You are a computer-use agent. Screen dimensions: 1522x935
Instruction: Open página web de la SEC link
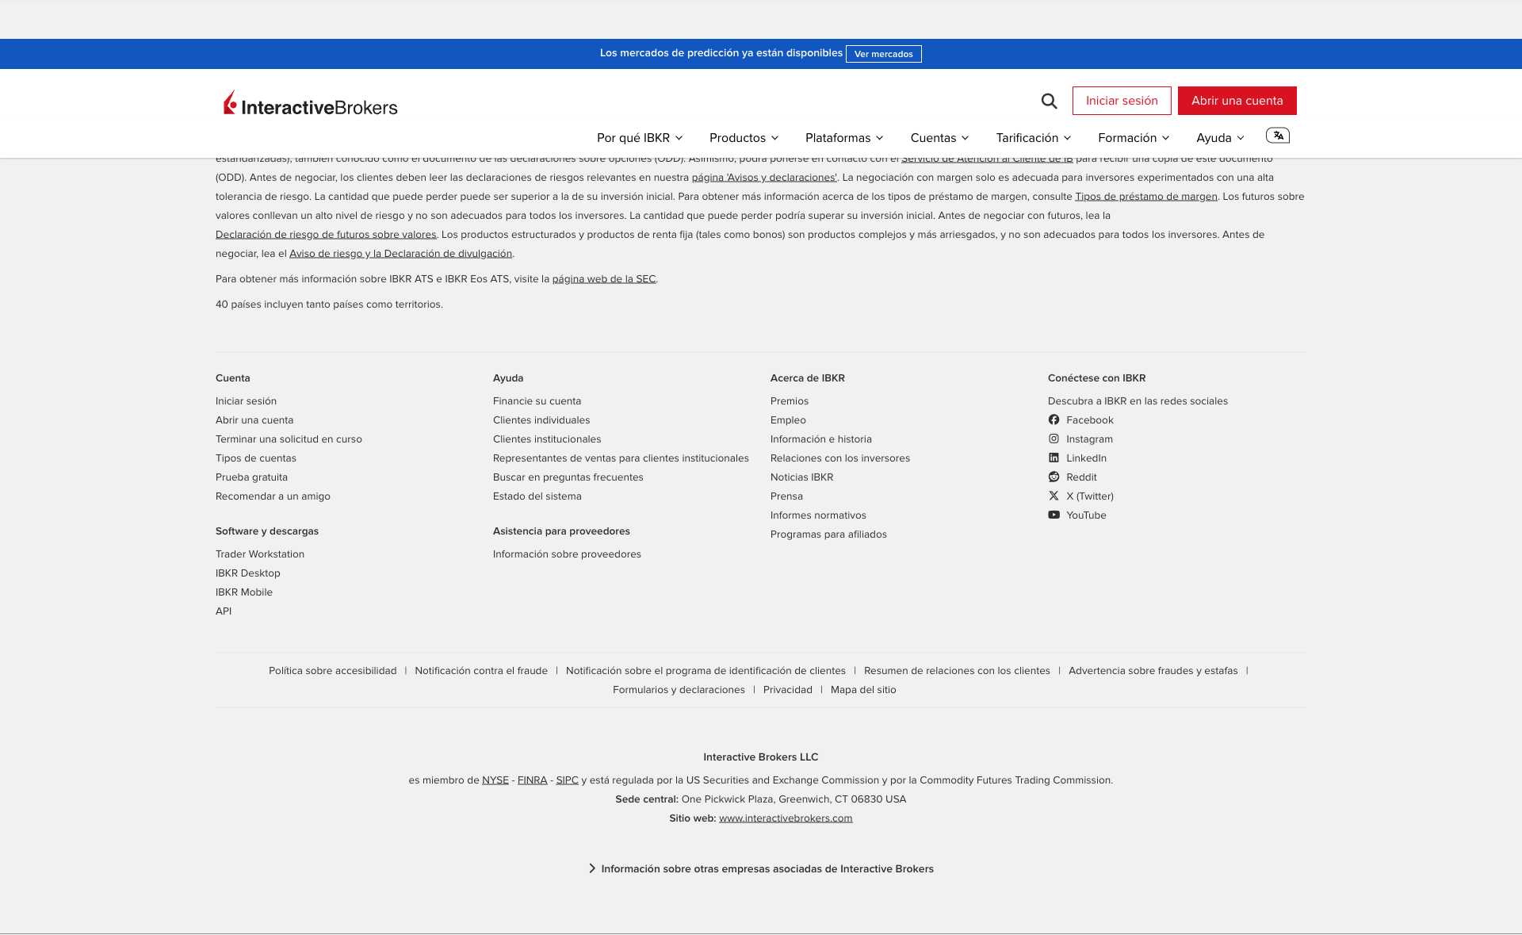[x=604, y=279]
